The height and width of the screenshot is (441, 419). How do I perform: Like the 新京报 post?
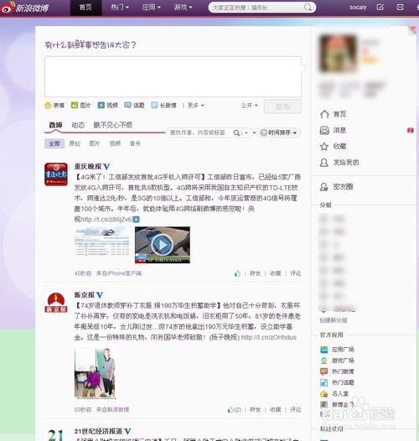coord(235,410)
